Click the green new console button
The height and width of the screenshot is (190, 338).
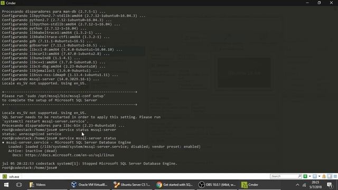[305, 176]
